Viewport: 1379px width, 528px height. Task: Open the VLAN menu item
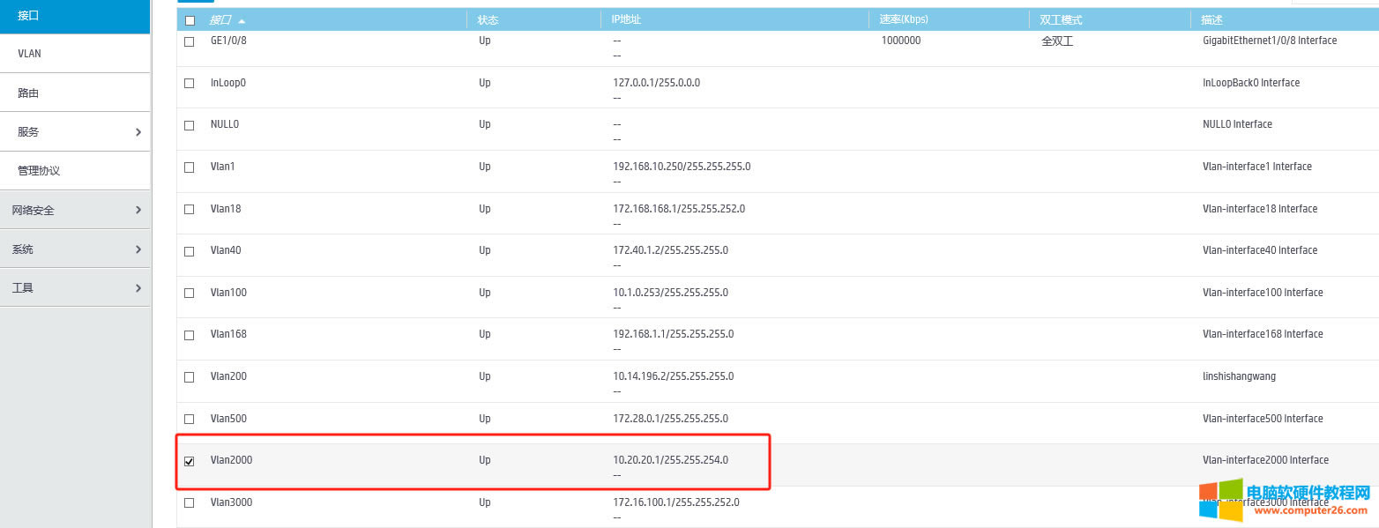(30, 54)
